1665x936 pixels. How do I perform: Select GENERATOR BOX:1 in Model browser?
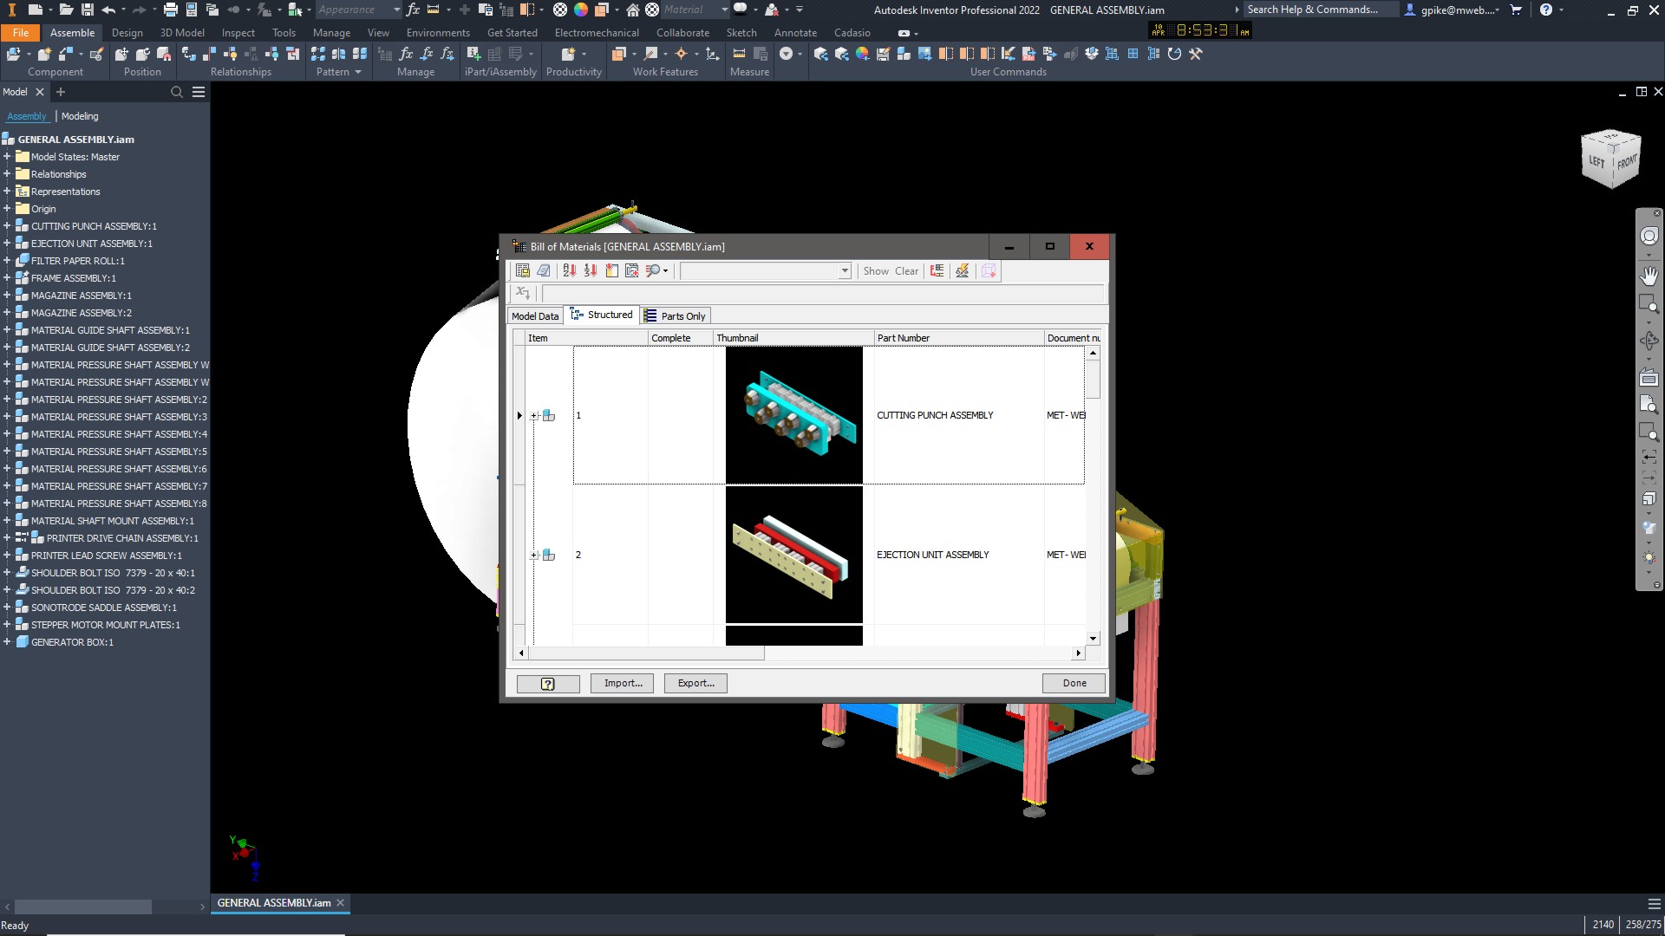72,642
